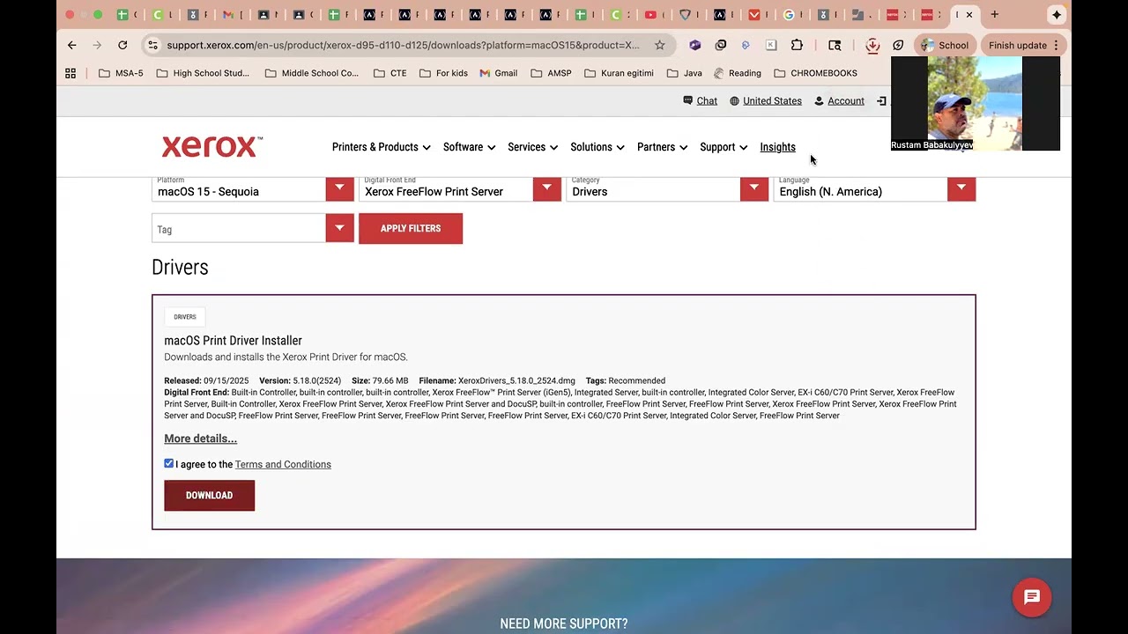Open Digital Front End dropdown

pyautogui.click(x=460, y=188)
